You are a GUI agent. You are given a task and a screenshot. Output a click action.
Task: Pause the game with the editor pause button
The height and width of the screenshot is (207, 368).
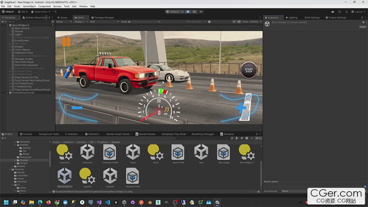pyautogui.click(x=194, y=12)
